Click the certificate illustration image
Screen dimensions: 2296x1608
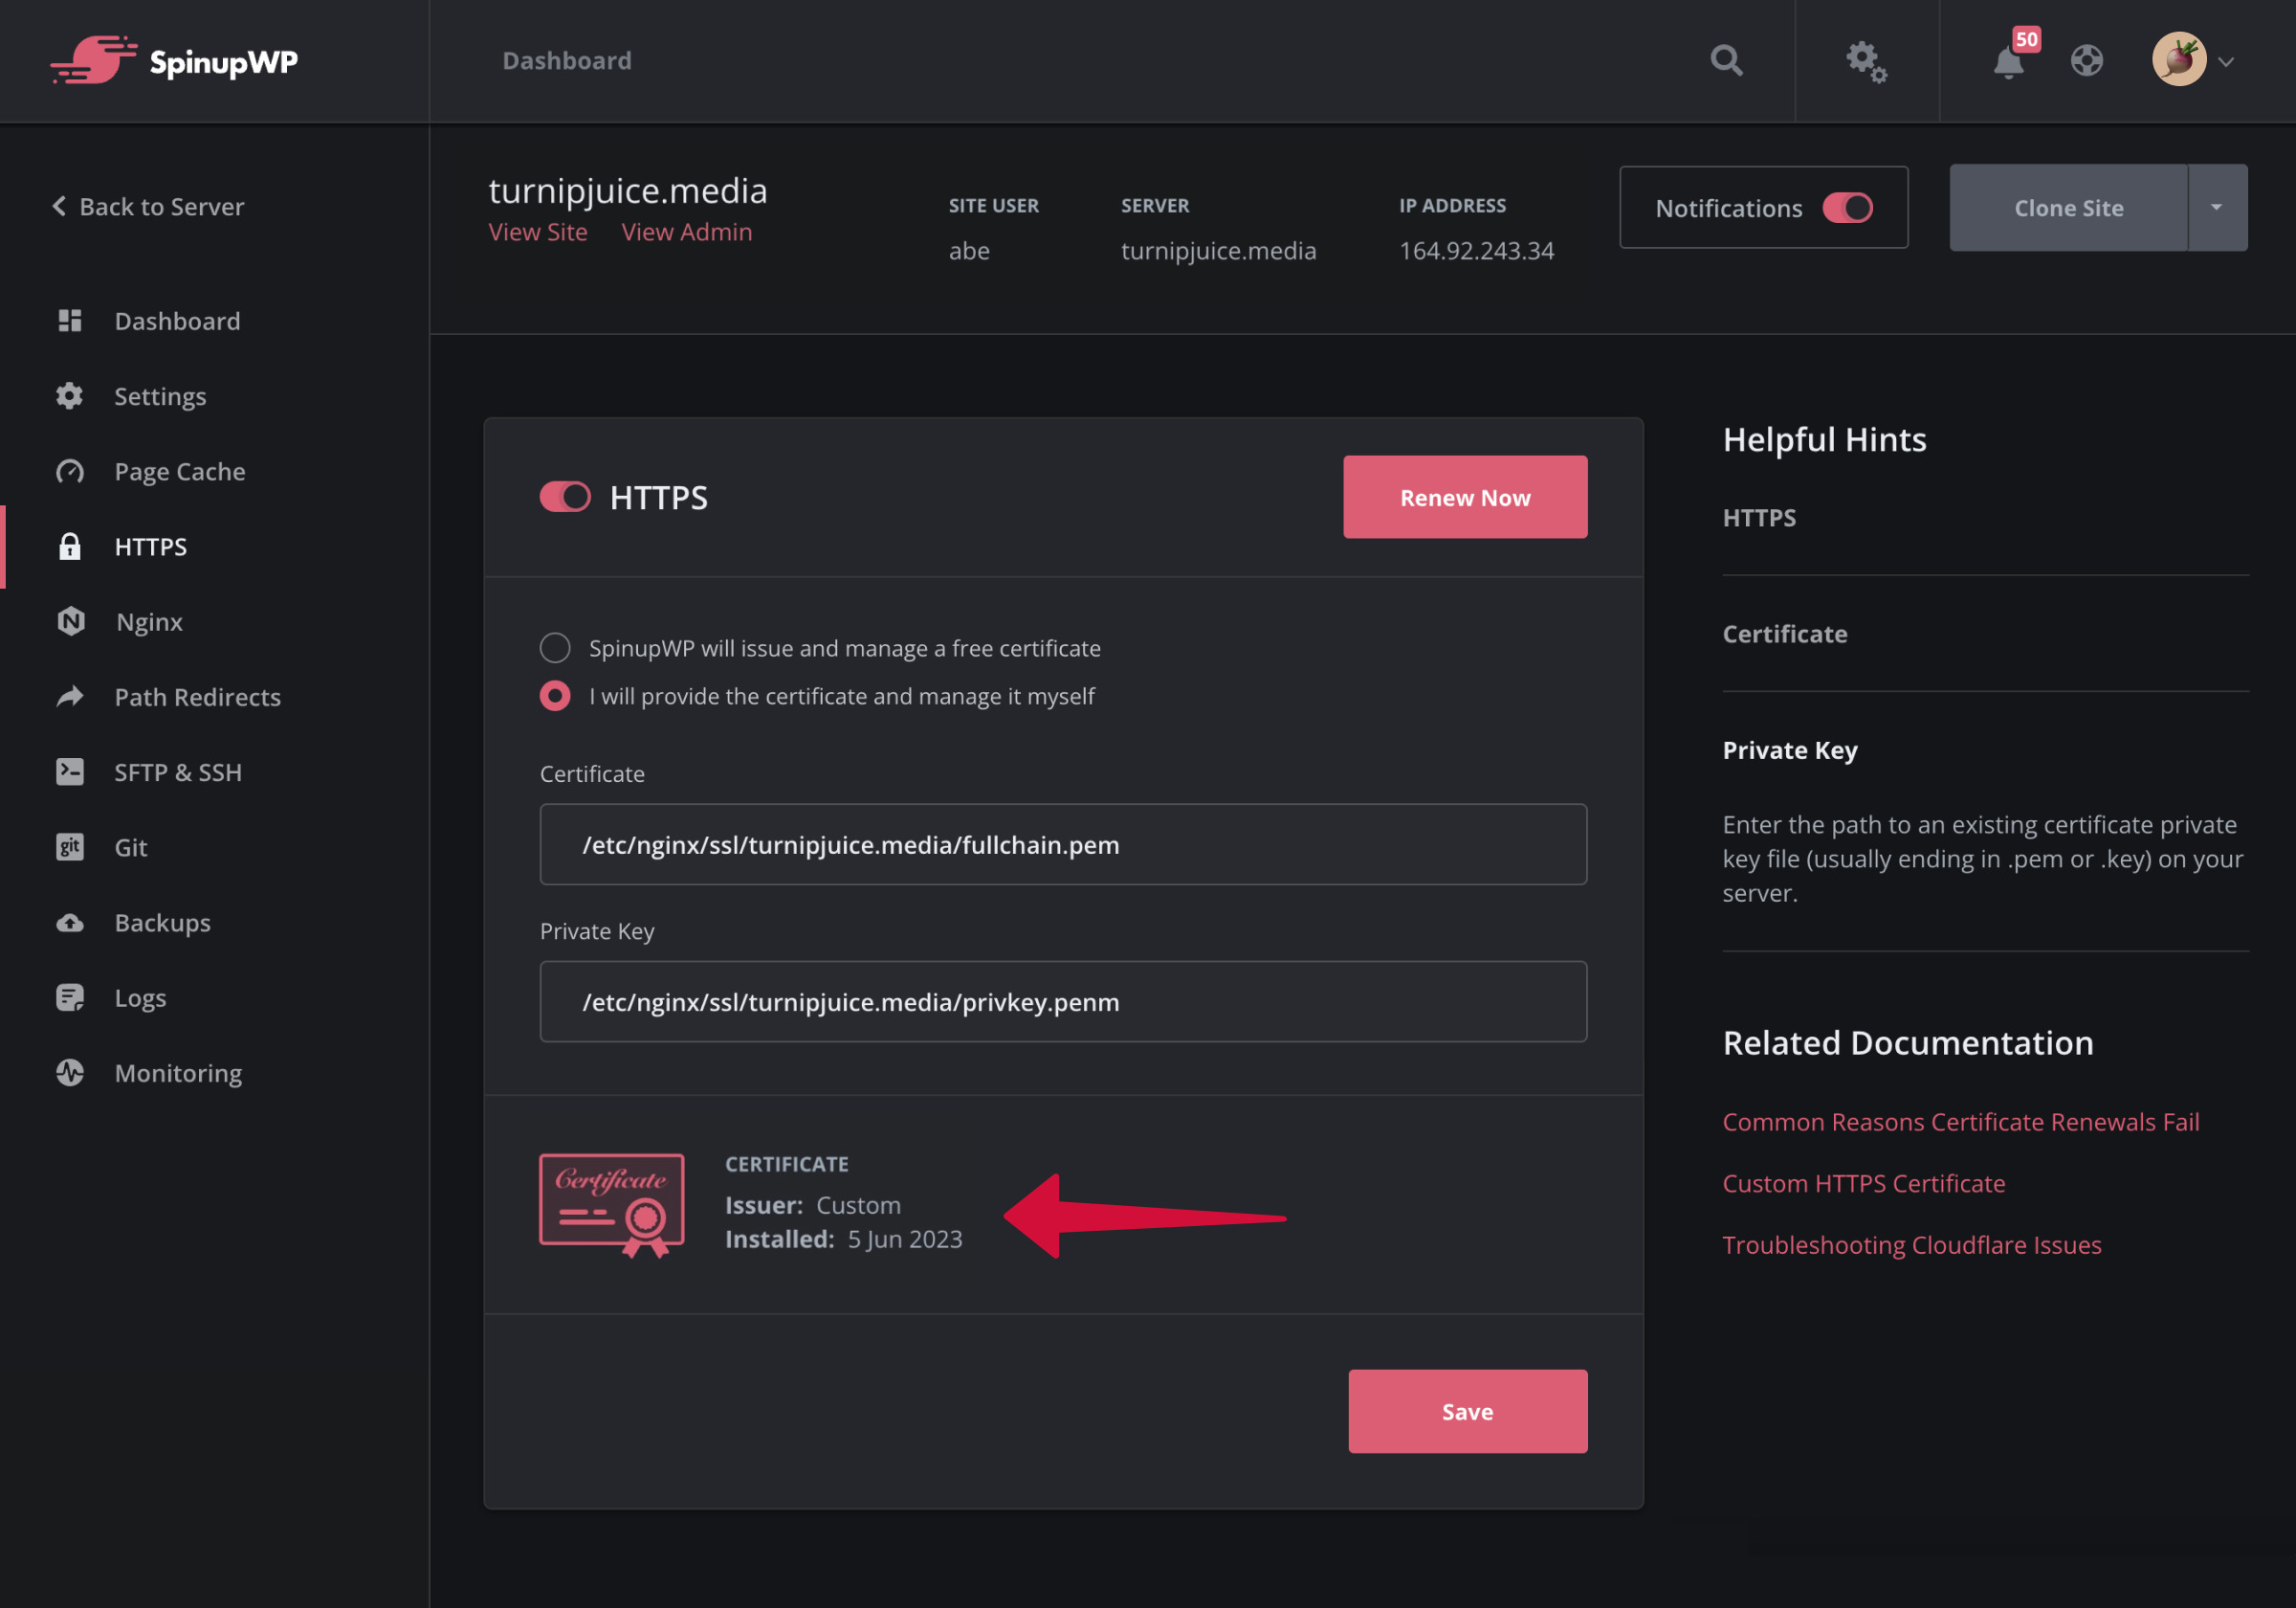(612, 1205)
